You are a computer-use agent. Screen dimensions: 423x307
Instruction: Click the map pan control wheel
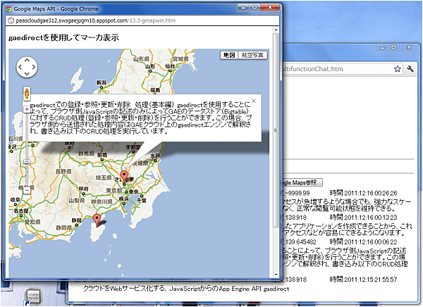pos(26,67)
